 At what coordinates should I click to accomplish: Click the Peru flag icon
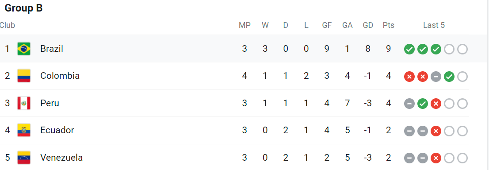[24, 103]
